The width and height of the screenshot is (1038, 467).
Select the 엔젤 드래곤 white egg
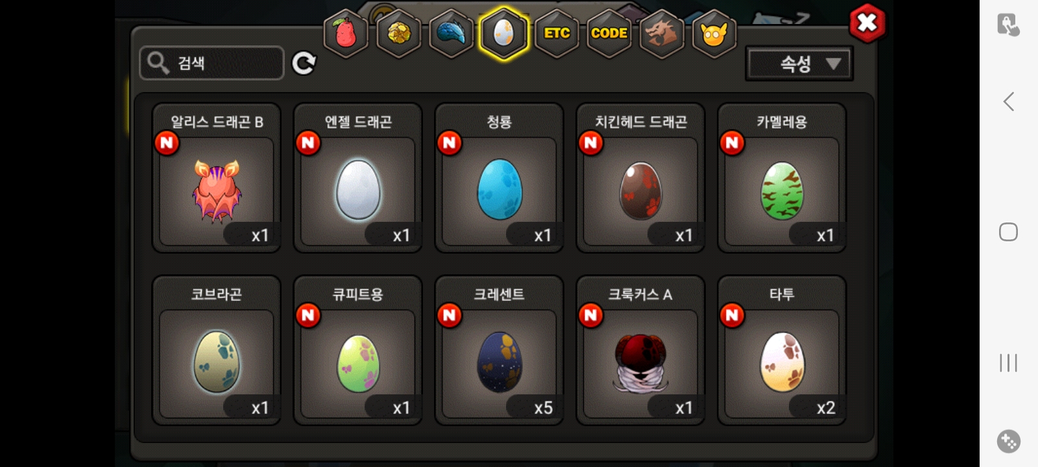(x=358, y=178)
